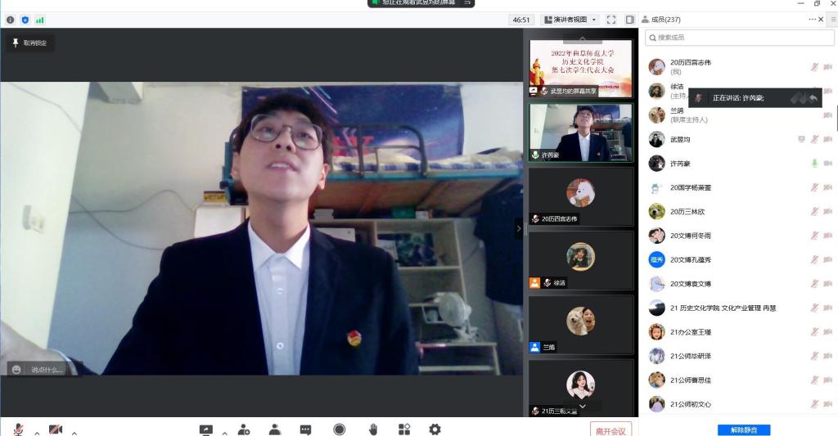Open the settings gear icon

tap(435, 429)
